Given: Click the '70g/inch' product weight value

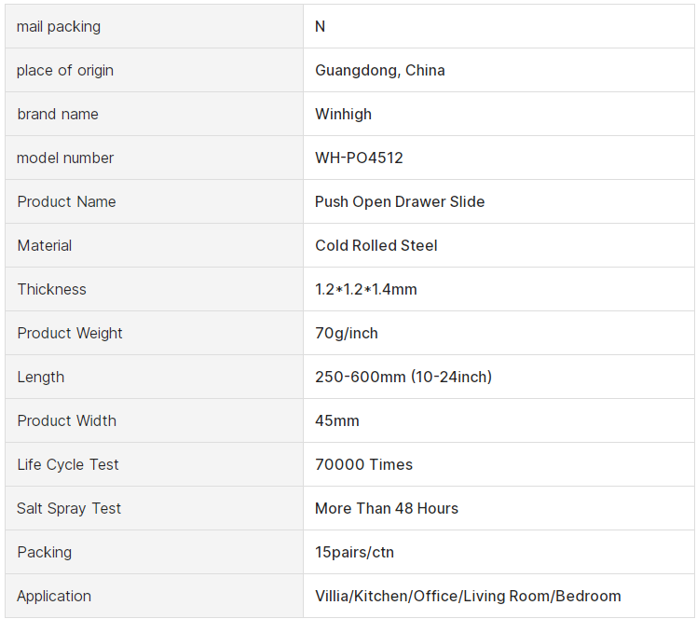Looking at the screenshot, I should point(346,334).
